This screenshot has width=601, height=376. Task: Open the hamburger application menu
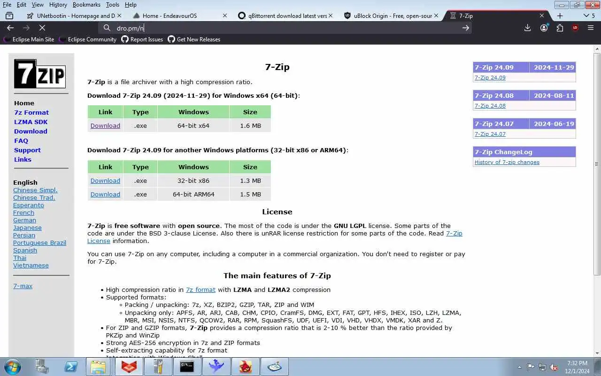click(x=591, y=28)
